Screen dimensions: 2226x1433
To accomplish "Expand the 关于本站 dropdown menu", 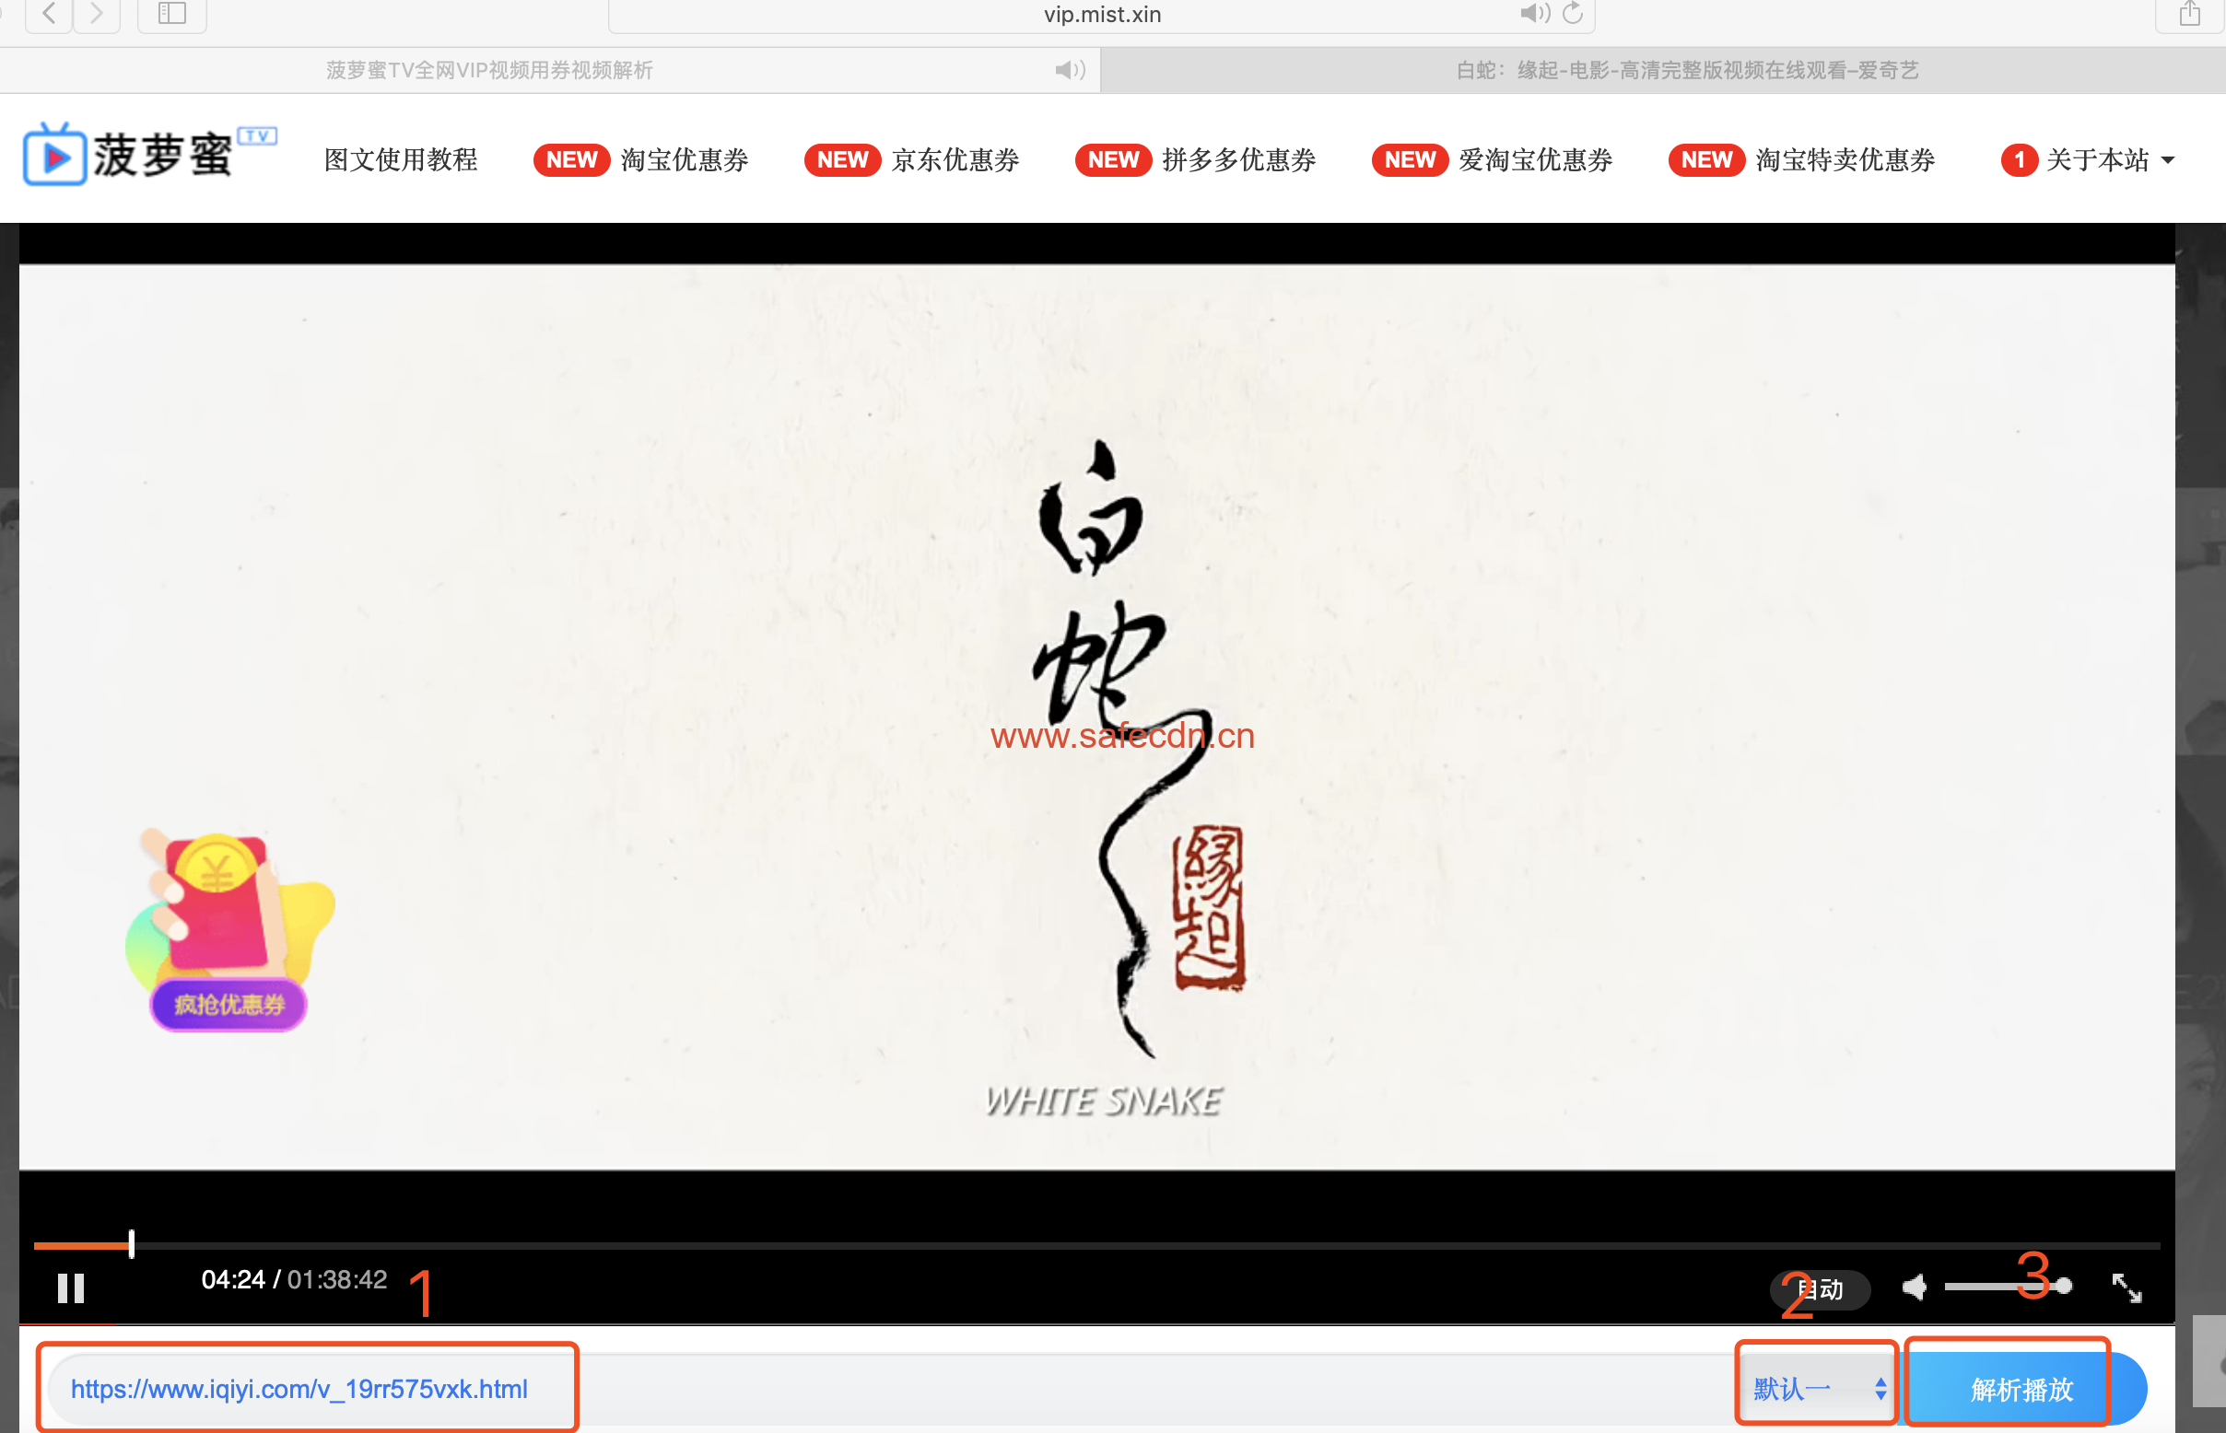I will pos(2088,159).
